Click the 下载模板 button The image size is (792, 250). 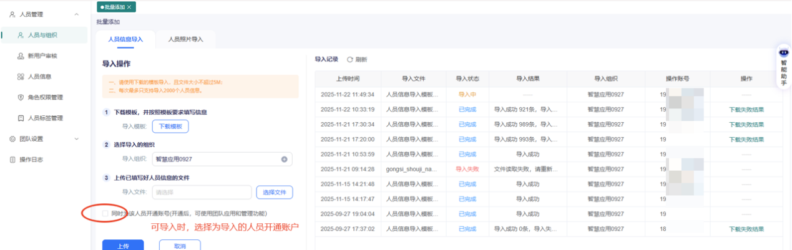point(170,126)
